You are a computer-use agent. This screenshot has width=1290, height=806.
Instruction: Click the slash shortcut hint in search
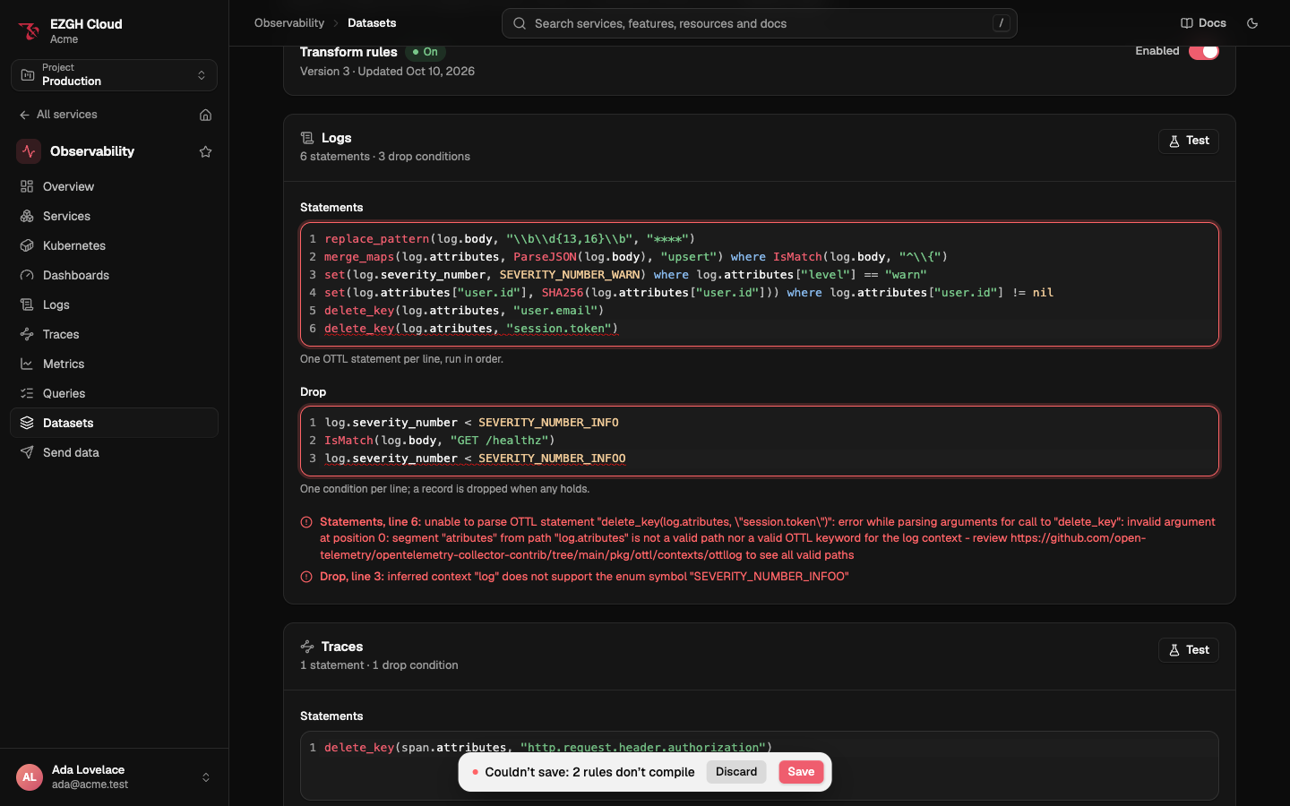tap(1002, 23)
